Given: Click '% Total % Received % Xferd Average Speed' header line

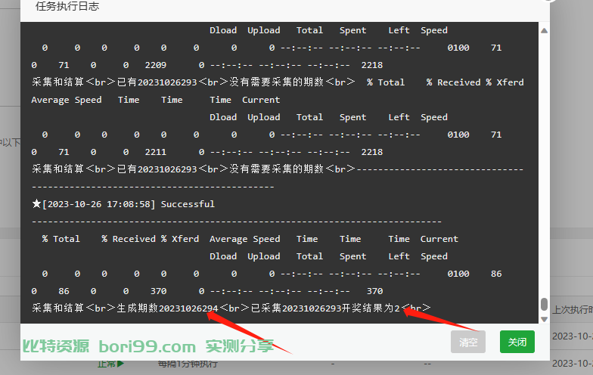Looking at the screenshot, I should [x=250, y=239].
